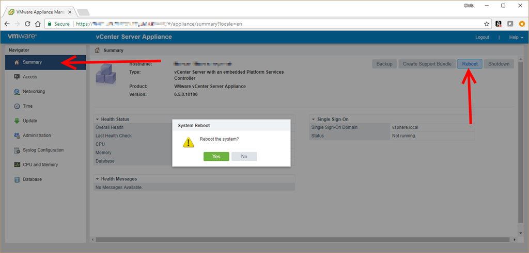Reload the page with browser refresh
The image size is (529, 253).
[28, 24]
